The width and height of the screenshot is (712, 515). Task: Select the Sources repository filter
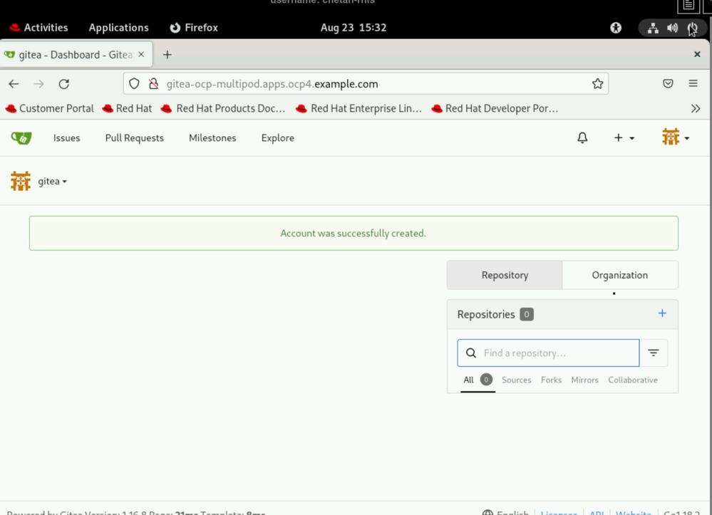point(516,380)
